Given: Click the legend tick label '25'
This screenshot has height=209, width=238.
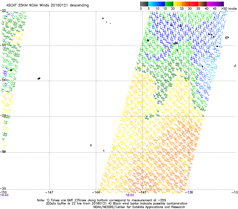Looking at the screenshot, I should [x=182, y=9].
